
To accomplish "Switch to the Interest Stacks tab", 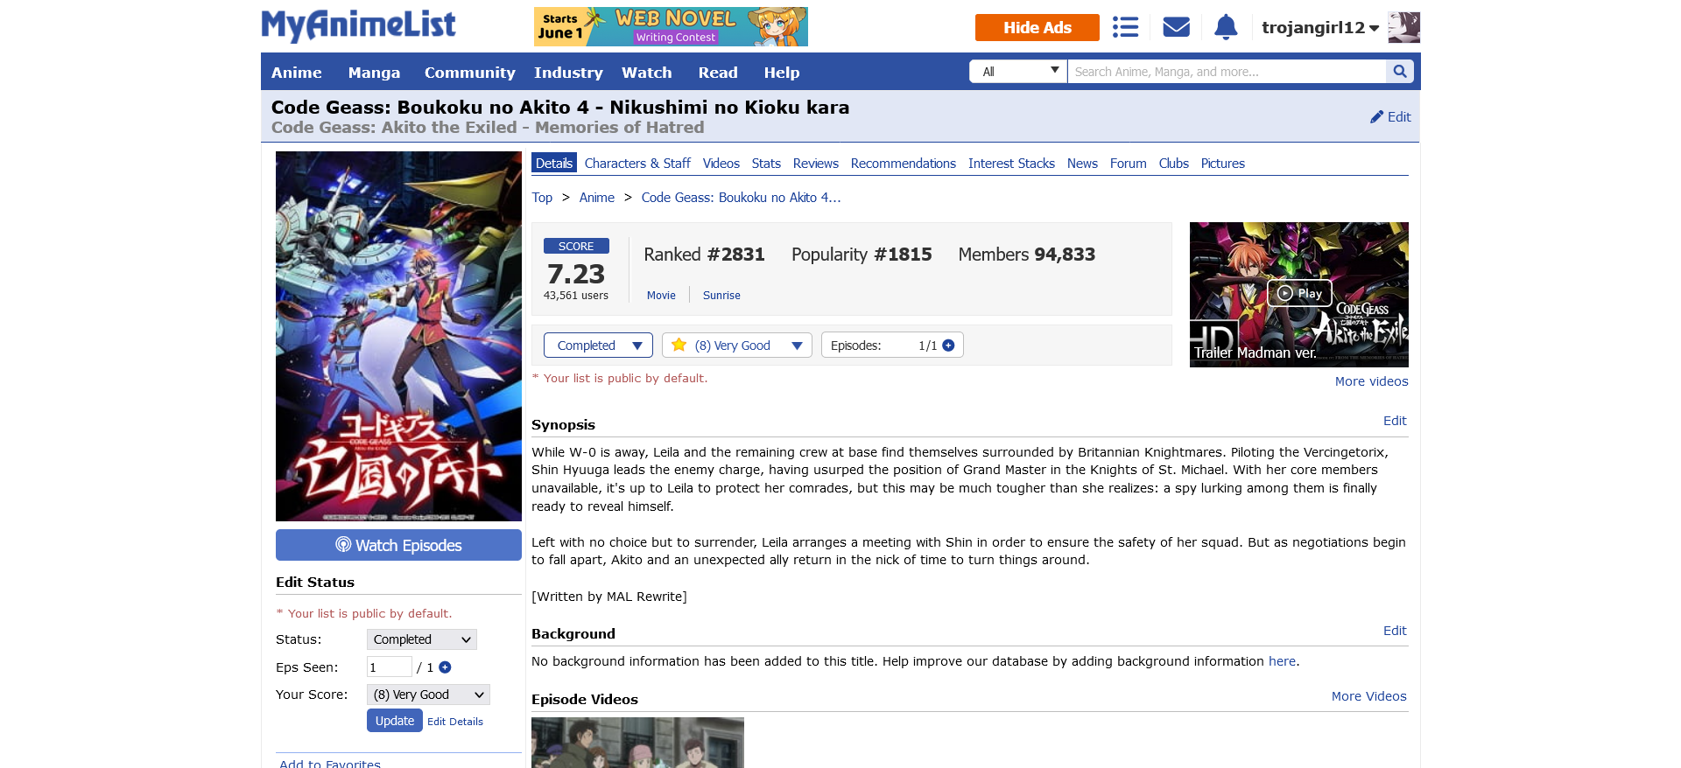I will point(1011,164).
